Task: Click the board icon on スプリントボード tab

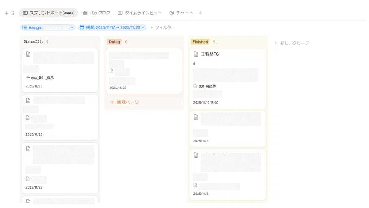Action: click(25, 13)
